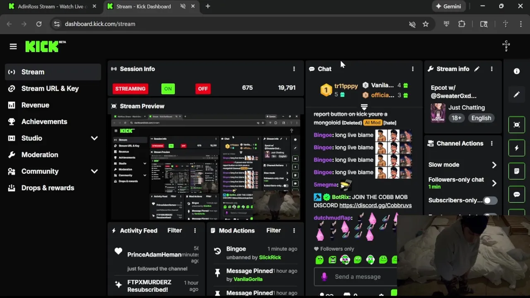Open the Gemini button
530x298 pixels.
(448, 6)
